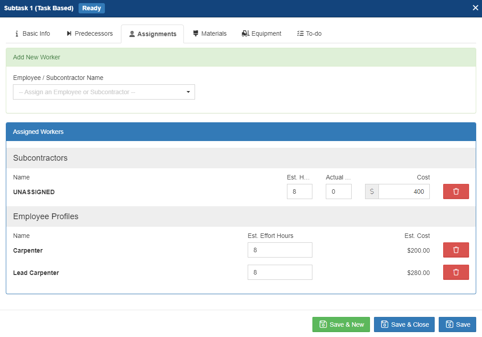Edit the subcontractor cost field showing 400
482x337 pixels.
point(403,191)
